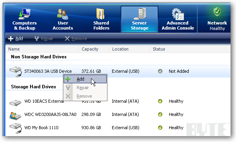The width and height of the screenshot is (236, 142).
Task: Open the Shared Folders tab
Action: pyautogui.click(x=101, y=19)
